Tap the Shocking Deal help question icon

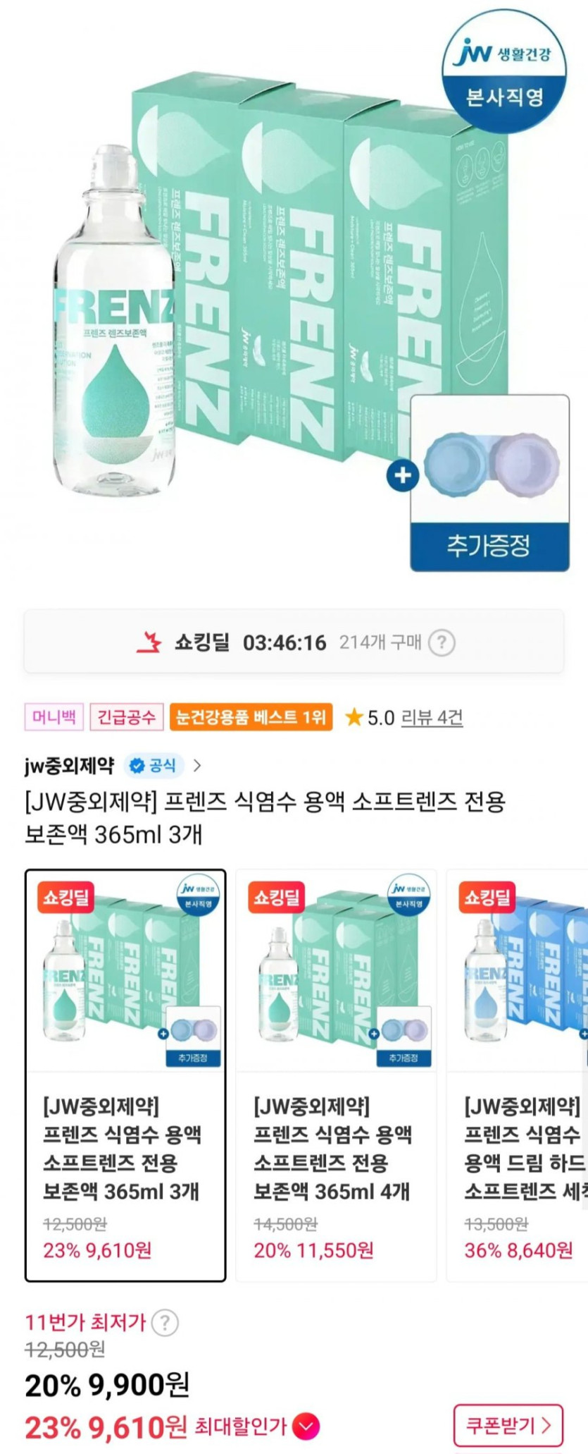point(442,642)
